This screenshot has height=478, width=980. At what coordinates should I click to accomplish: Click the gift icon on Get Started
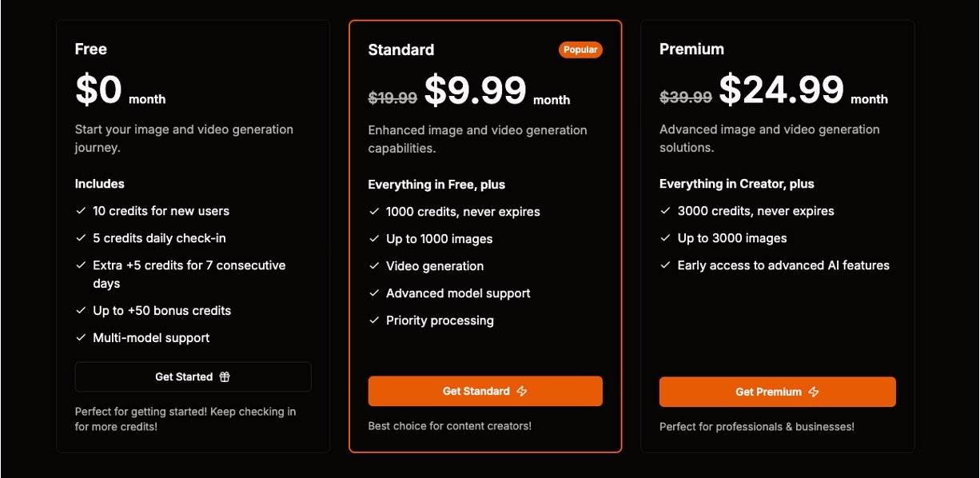pyautogui.click(x=225, y=377)
